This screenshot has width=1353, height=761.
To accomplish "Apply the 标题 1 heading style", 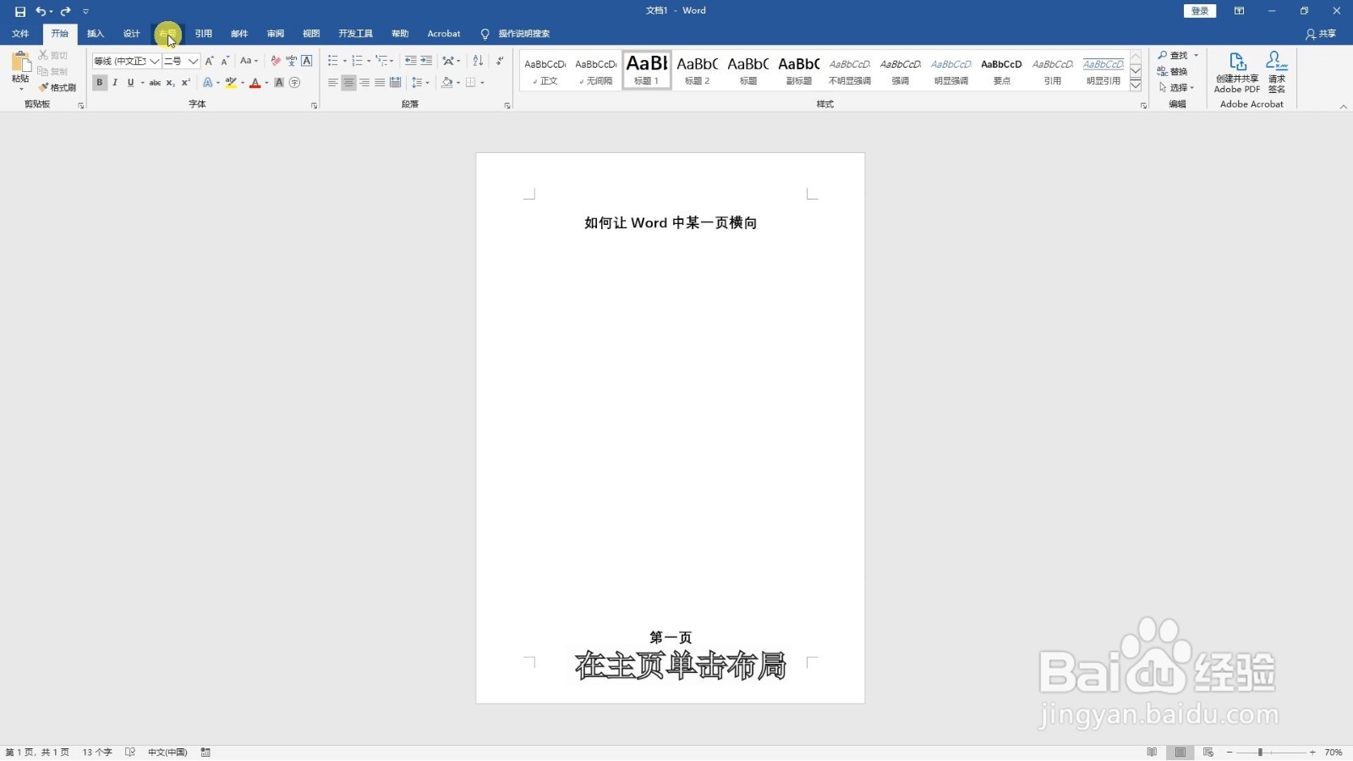I will pos(647,69).
